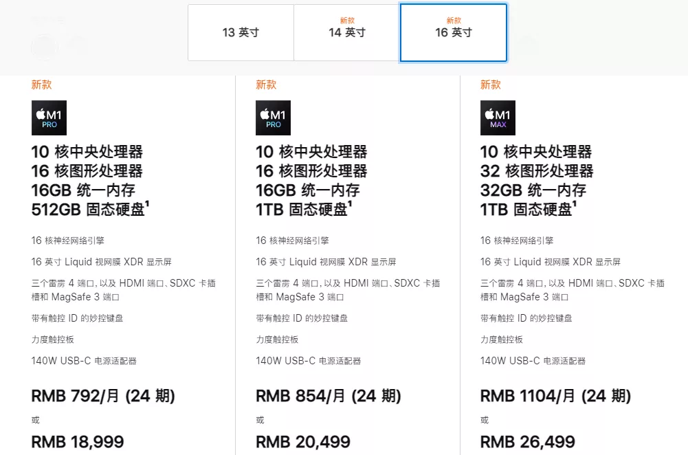
Task: Click the RMB 18,999 price
Action: tap(78, 442)
